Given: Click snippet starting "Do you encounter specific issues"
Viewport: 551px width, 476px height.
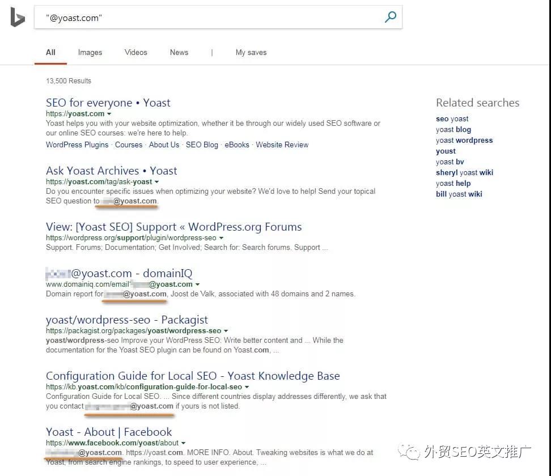Looking at the screenshot, I should (x=210, y=196).
